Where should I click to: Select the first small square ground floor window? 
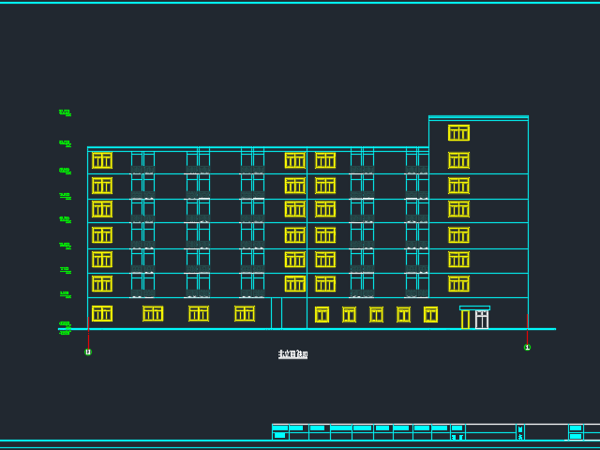point(322,314)
